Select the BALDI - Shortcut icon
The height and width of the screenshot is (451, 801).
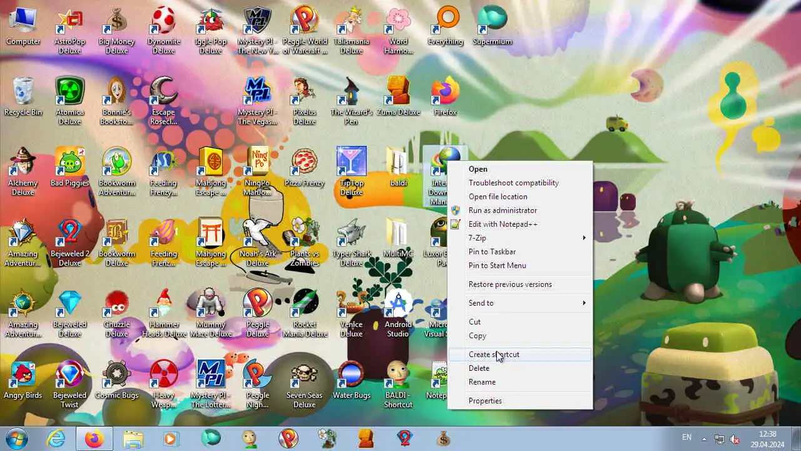[x=399, y=385]
